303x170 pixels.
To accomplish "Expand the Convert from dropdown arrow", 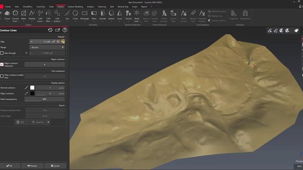I will [18, 21].
